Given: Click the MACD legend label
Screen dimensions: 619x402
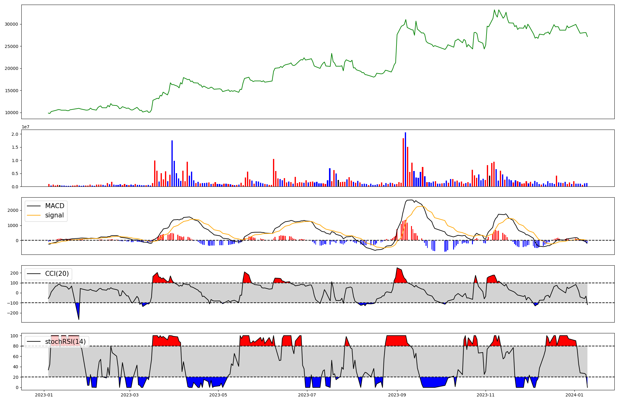Looking at the screenshot, I should pos(54,206).
